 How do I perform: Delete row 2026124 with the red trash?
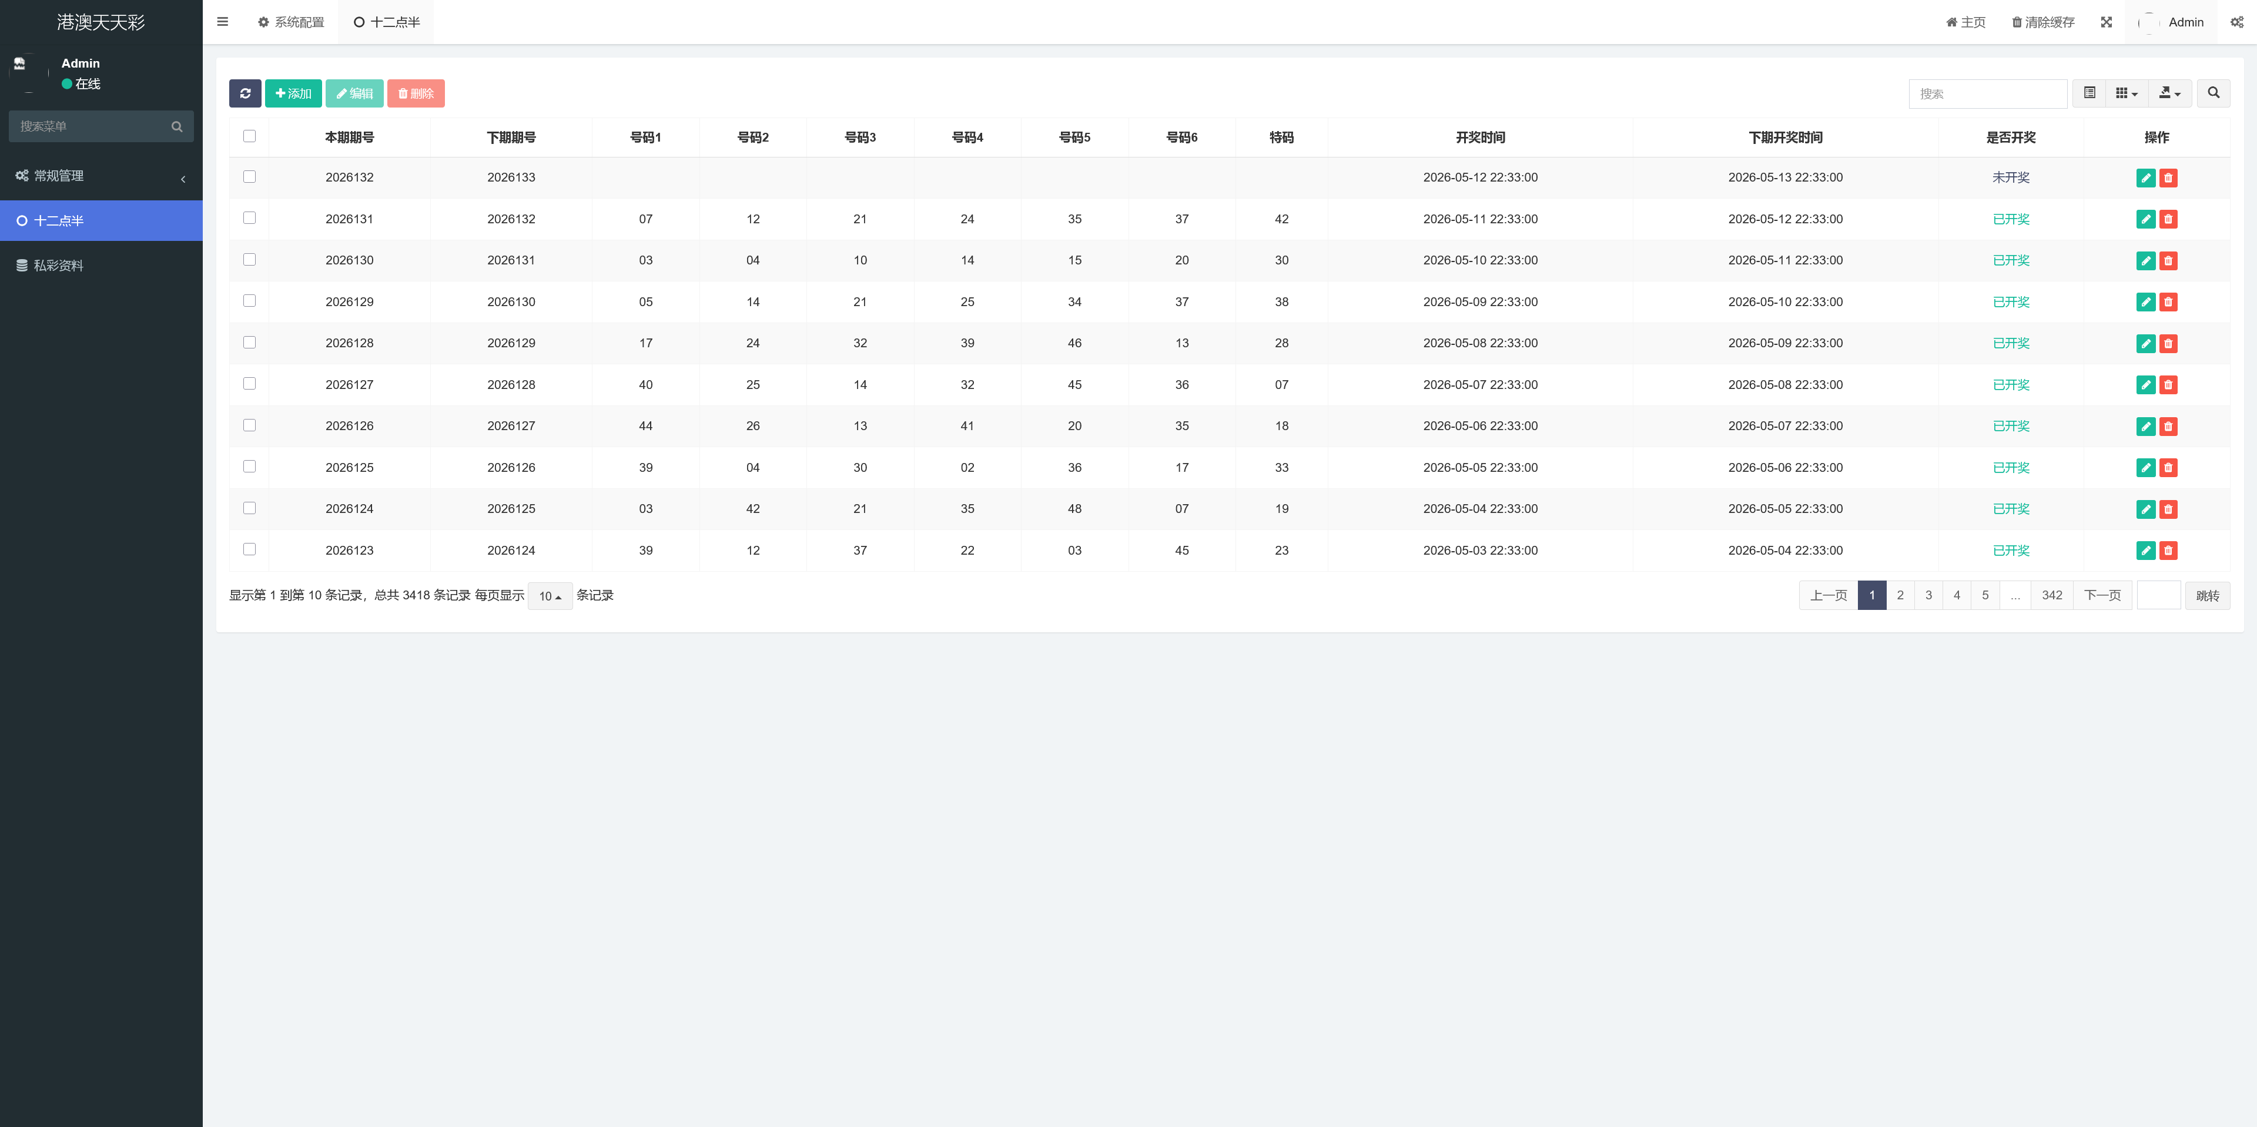[x=2168, y=509]
